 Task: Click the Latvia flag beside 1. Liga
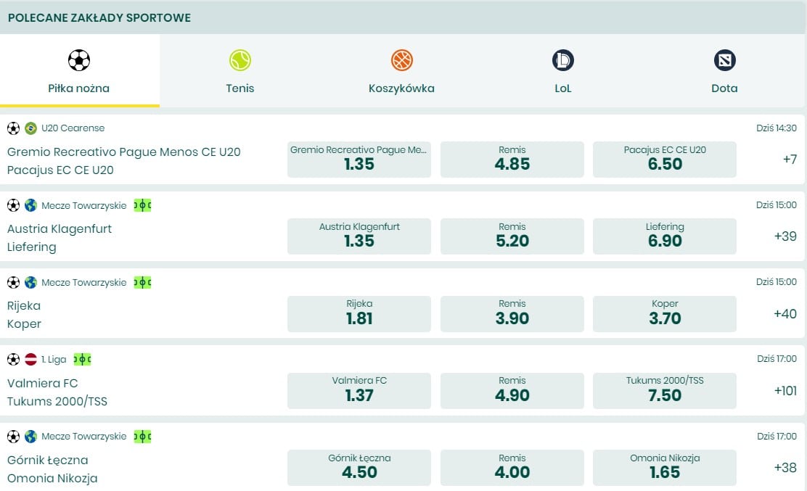30,359
